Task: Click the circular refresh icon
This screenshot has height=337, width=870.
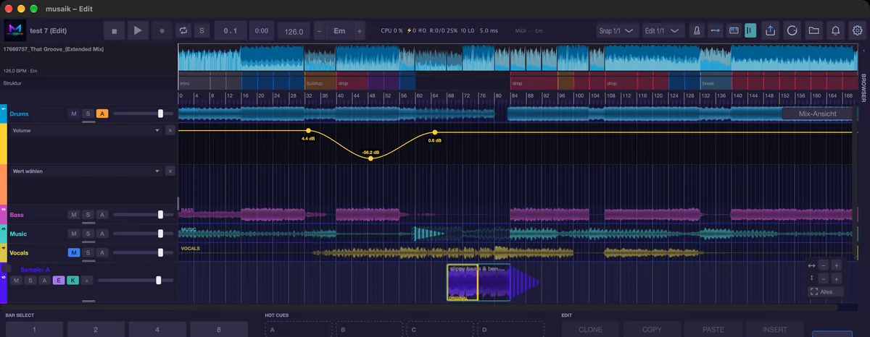Action: point(792,31)
